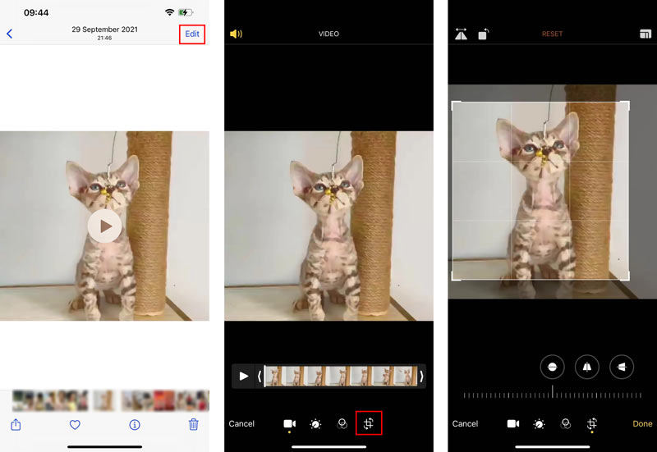Grab the top-right crop corner handle
Image resolution: width=657 pixels, height=452 pixels.
click(625, 106)
